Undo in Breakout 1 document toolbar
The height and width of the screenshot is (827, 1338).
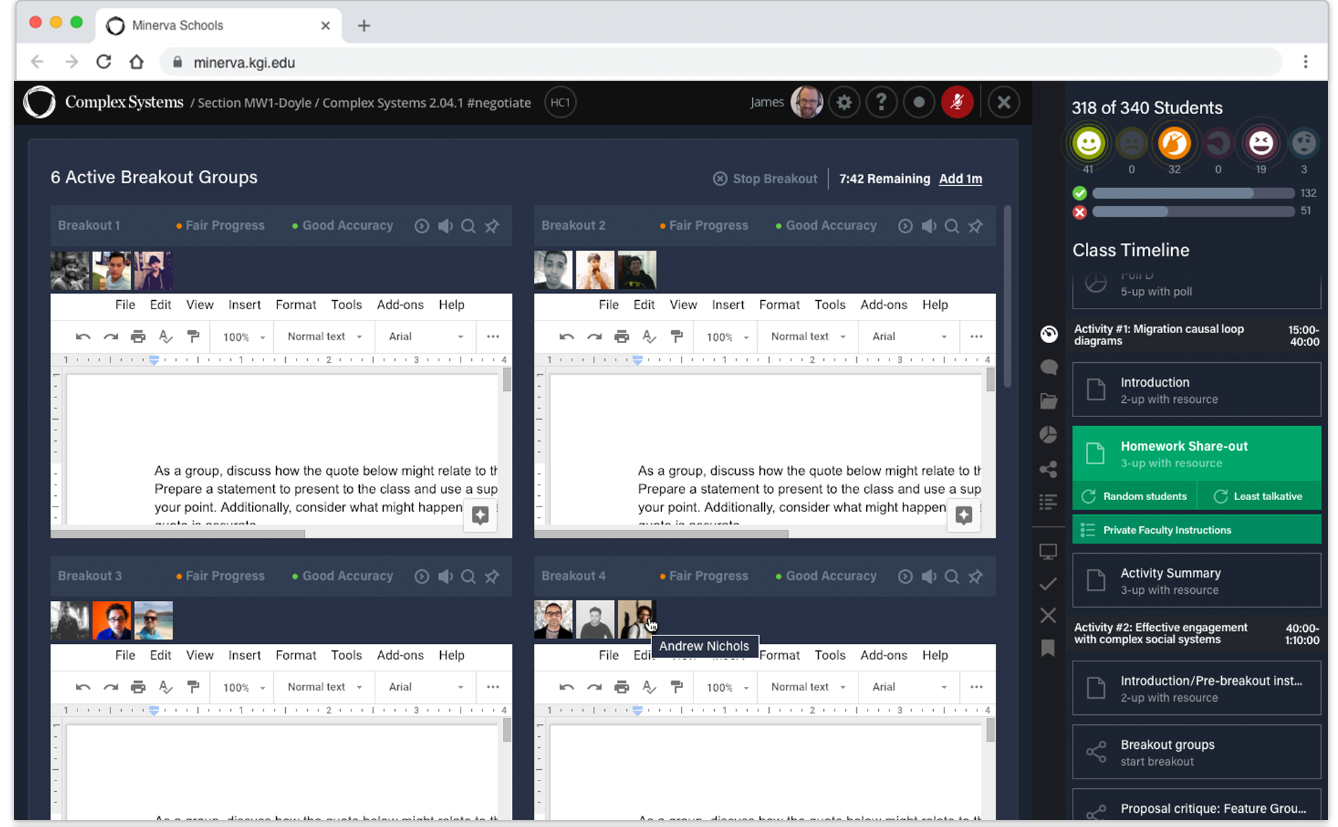(x=83, y=337)
